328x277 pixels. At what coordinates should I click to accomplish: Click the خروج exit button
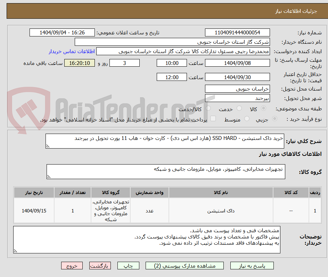(72, 266)
